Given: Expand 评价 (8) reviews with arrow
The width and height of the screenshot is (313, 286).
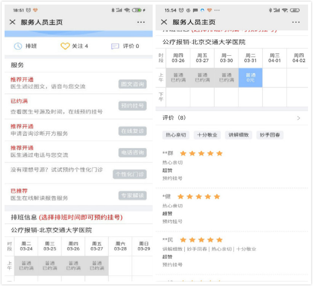Looking at the screenshot, I should click(299, 118).
